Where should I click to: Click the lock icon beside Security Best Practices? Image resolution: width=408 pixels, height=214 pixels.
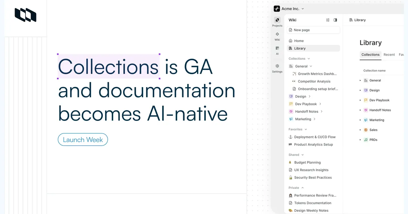tap(290, 177)
